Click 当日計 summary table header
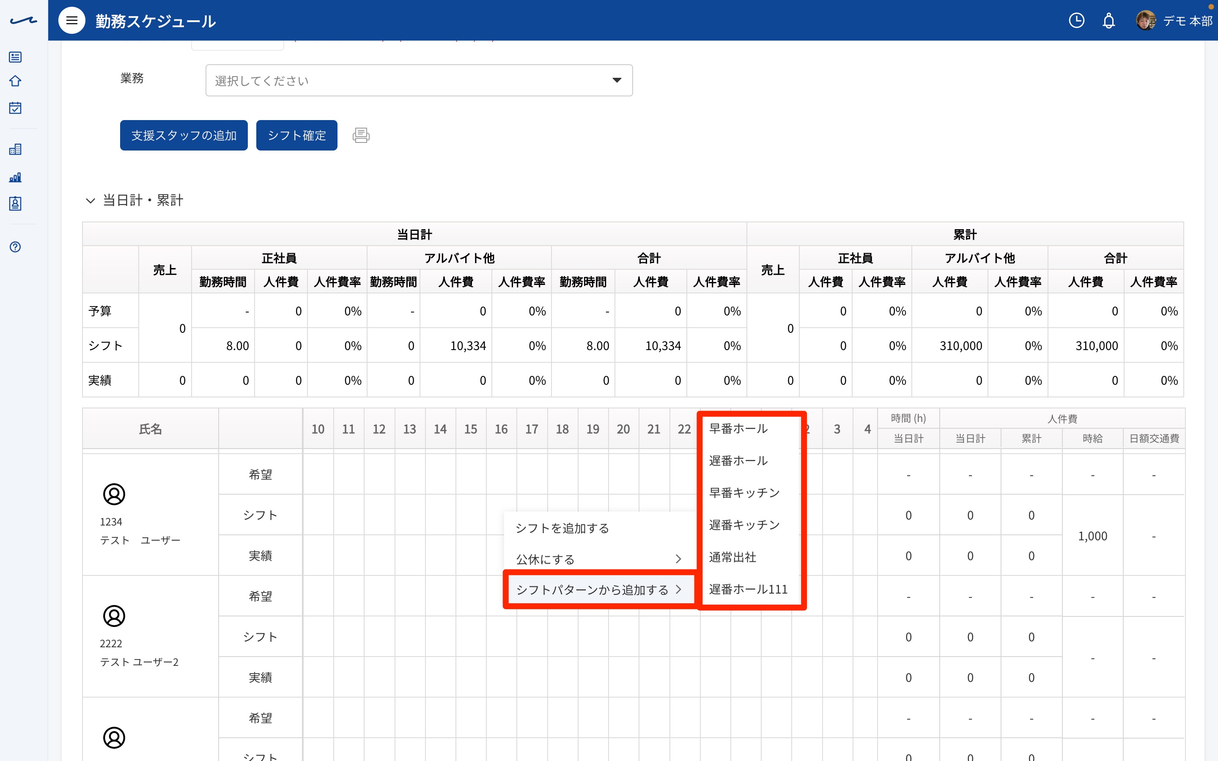This screenshot has height=761, width=1218. pos(414,235)
